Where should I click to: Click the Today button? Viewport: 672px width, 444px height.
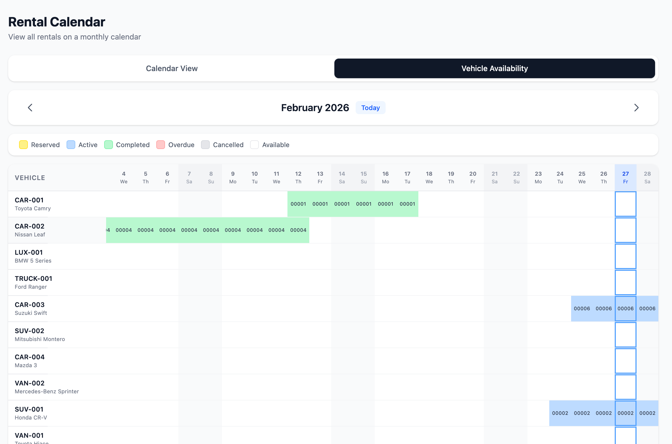point(370,108)
